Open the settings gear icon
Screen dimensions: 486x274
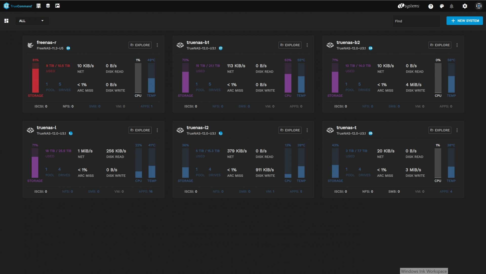pos(465,6)
